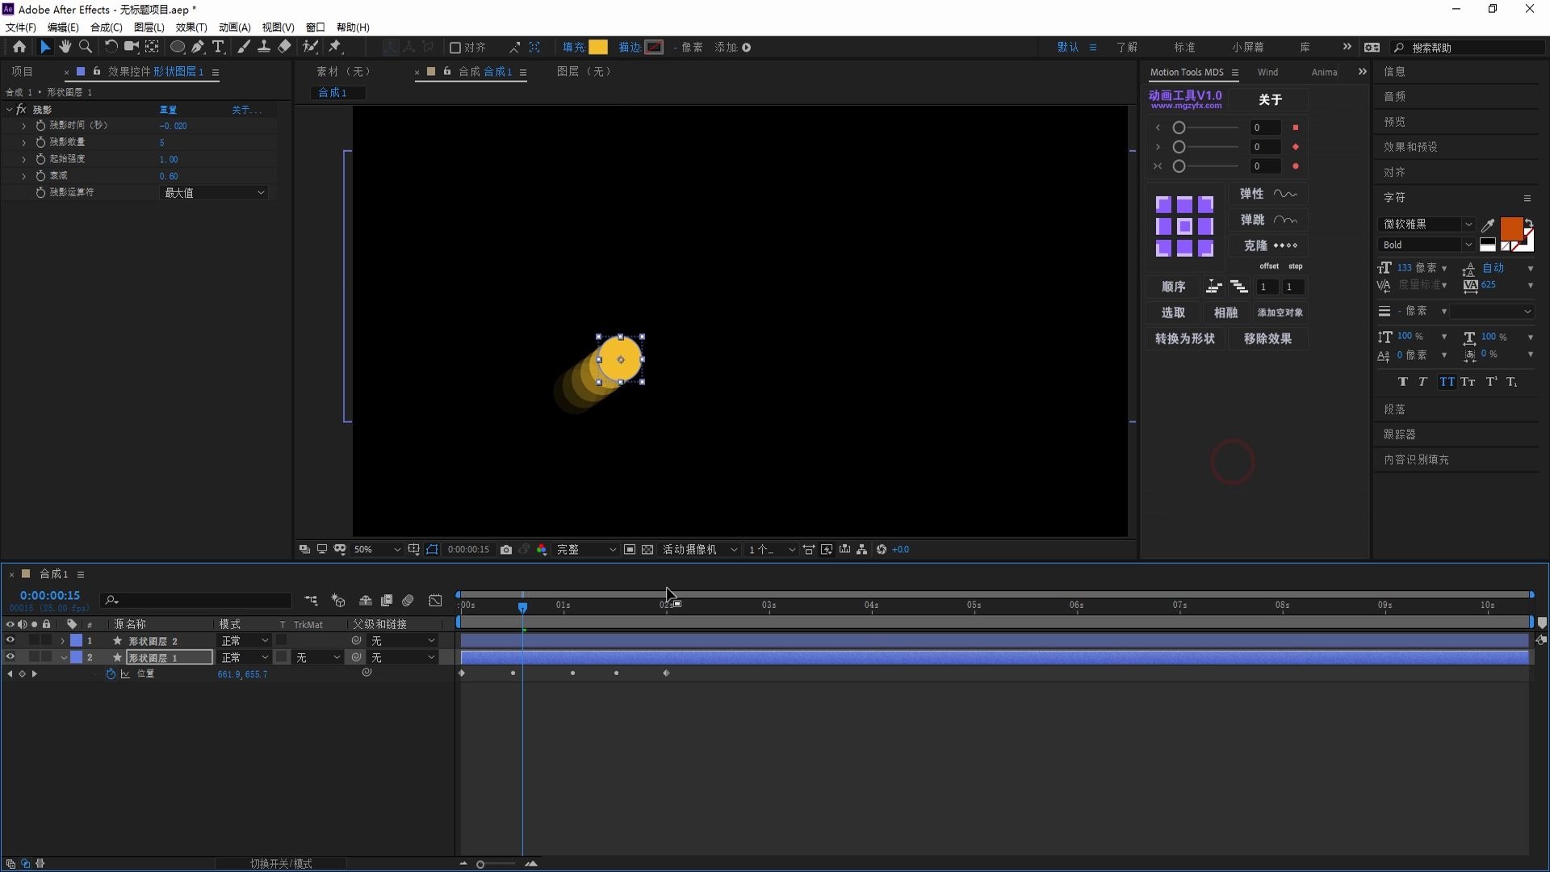Toggle frame blending switch in timeline

coord(387,601)
